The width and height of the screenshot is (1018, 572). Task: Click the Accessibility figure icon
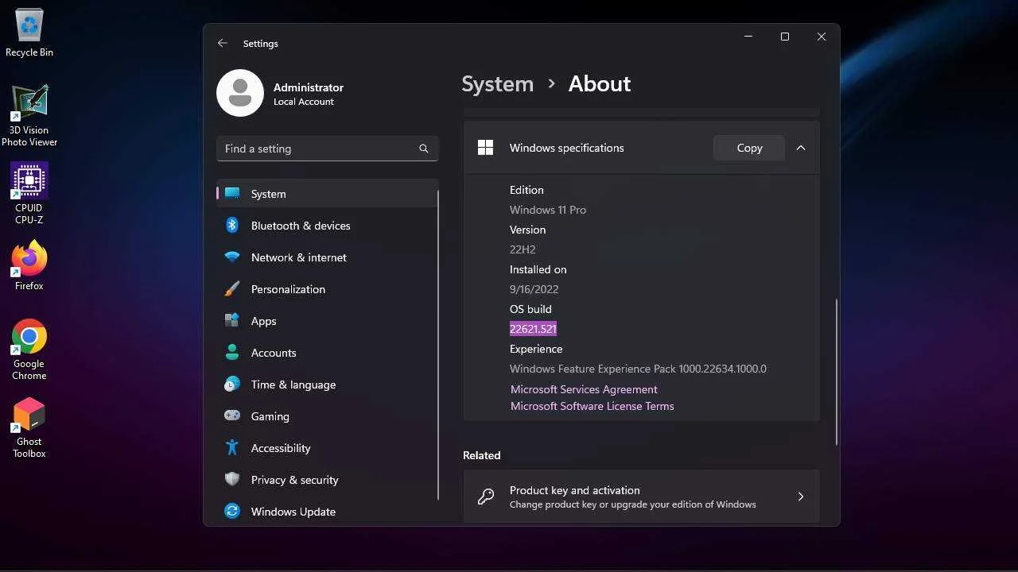232,448
